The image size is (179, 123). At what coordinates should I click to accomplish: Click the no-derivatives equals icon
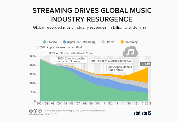click(40, 111)
